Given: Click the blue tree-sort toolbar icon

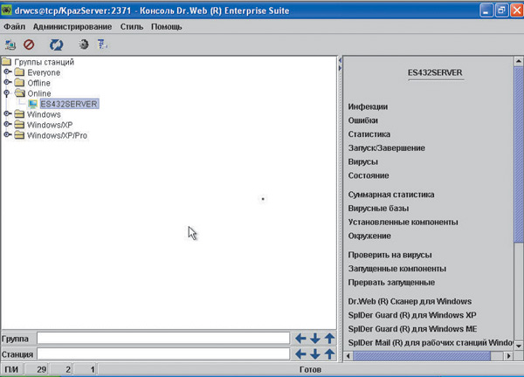Looking at the screenshot, I should 102,45.
